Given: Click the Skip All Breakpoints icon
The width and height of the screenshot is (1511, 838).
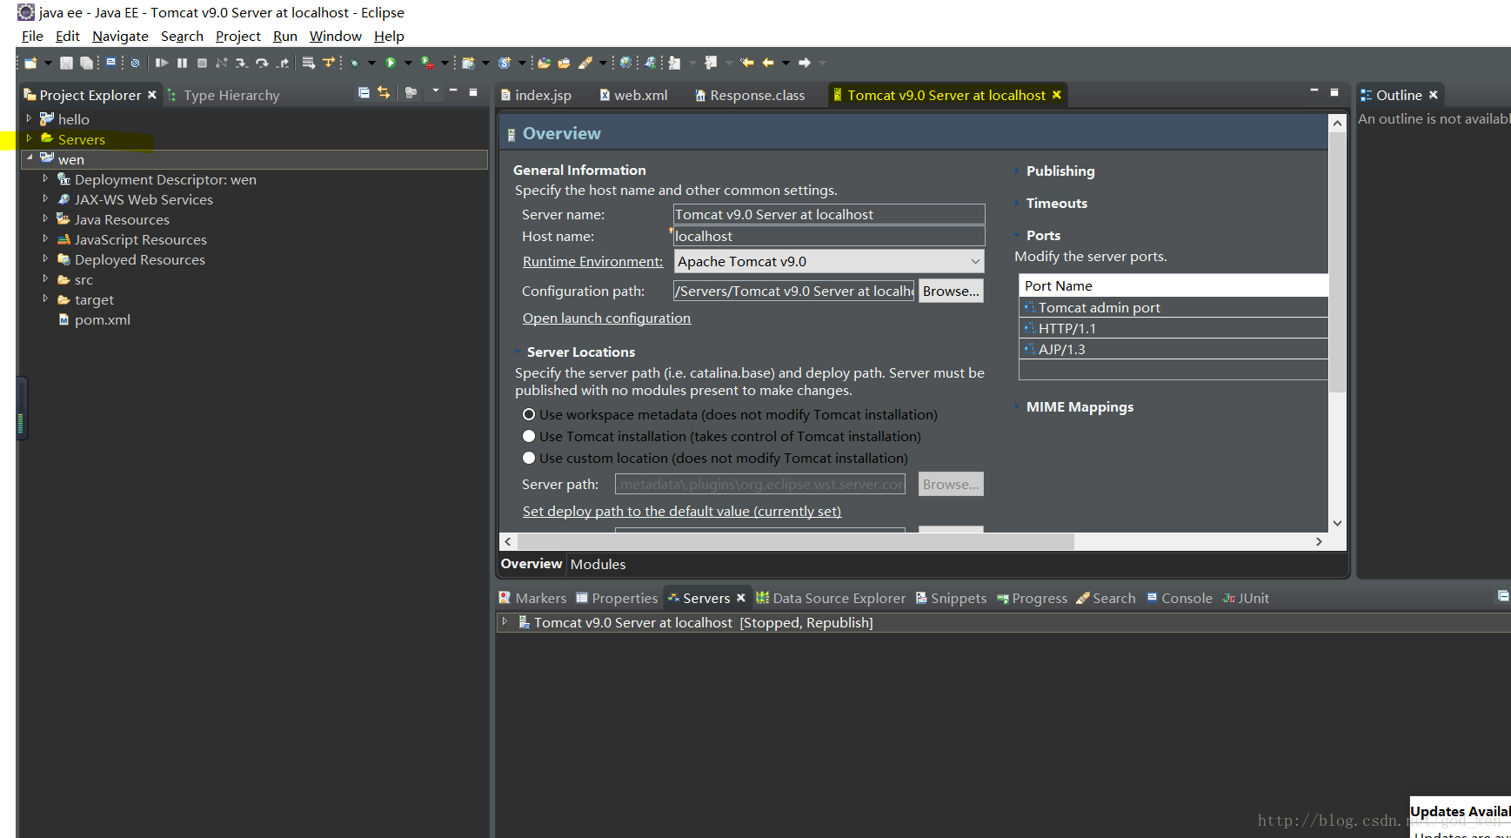Looking at the screenshot, I should click(135, 63).
